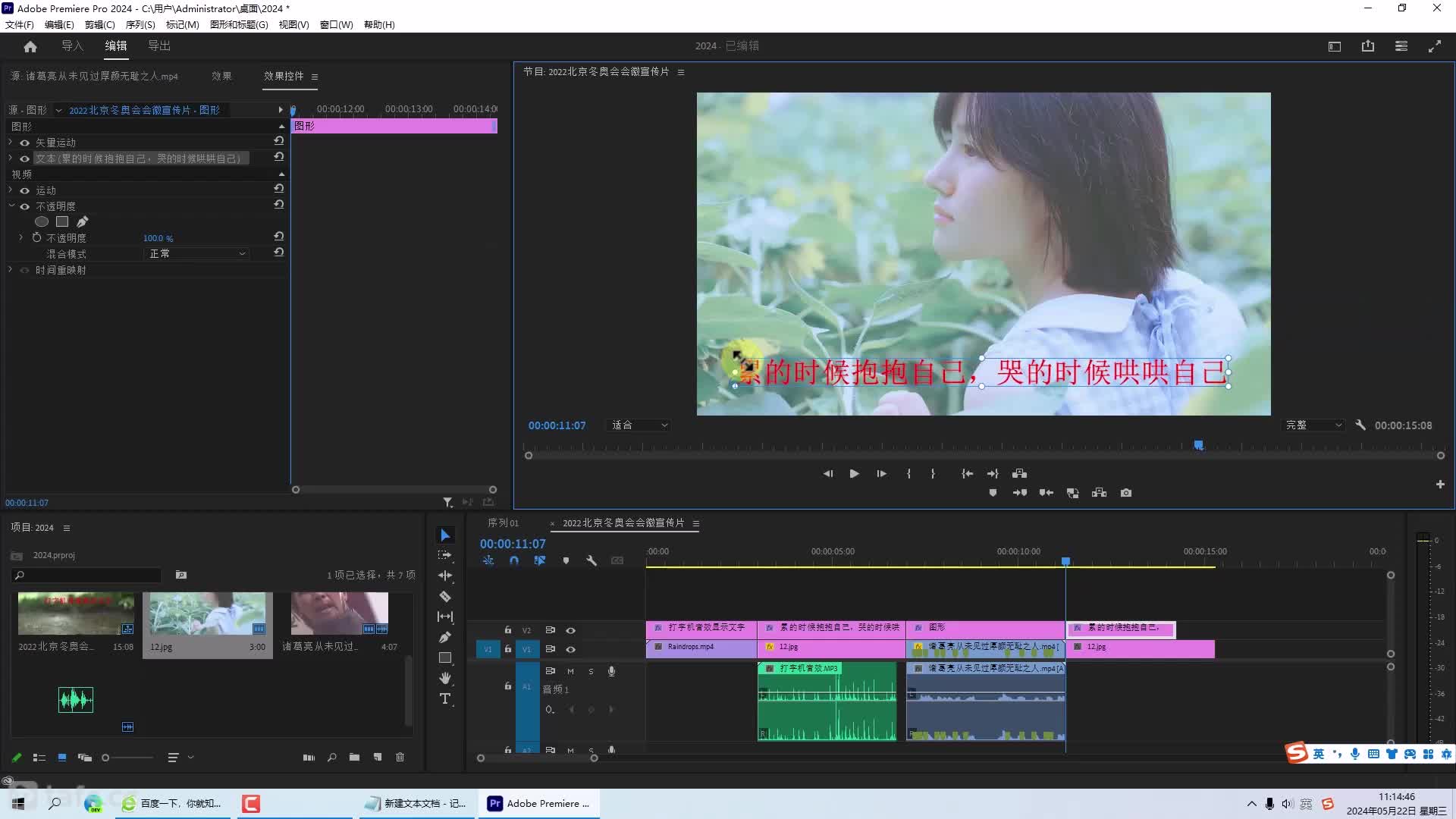Toggle V1 track output eye
Image resolution: width=1456 pixels, height=819 pixels.
tap(570, 649)
